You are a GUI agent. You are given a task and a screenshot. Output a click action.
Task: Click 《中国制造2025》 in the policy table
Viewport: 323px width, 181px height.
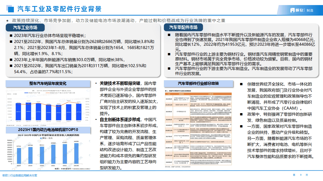tap(181, 112)
